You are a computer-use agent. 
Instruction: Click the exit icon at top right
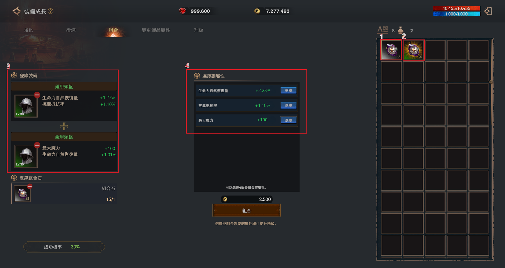(x=488, y=11)
